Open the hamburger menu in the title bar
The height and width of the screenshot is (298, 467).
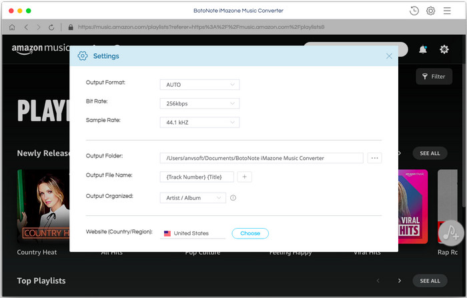(x=447, y=11)
